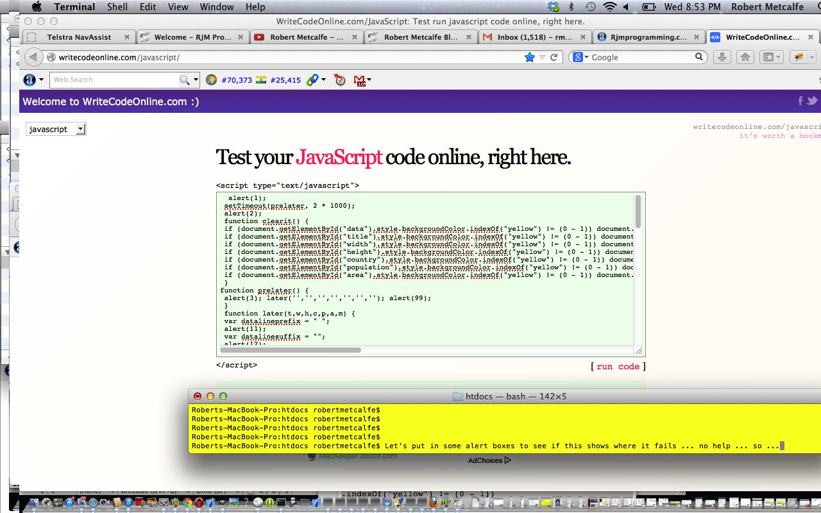Image resolution: width=821 pixels, height=513 pixels.
Task: Click the run code link
Action: point(618,367)
